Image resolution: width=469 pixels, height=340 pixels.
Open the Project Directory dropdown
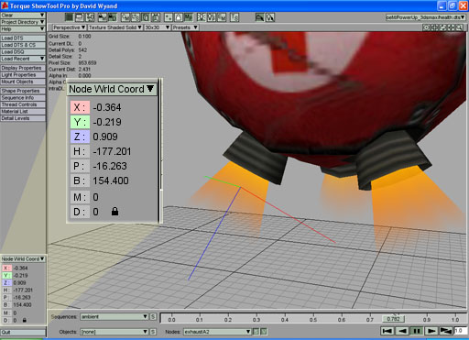point(23,22)
